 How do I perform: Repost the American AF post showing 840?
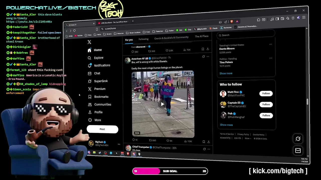[x=152, y=140]
